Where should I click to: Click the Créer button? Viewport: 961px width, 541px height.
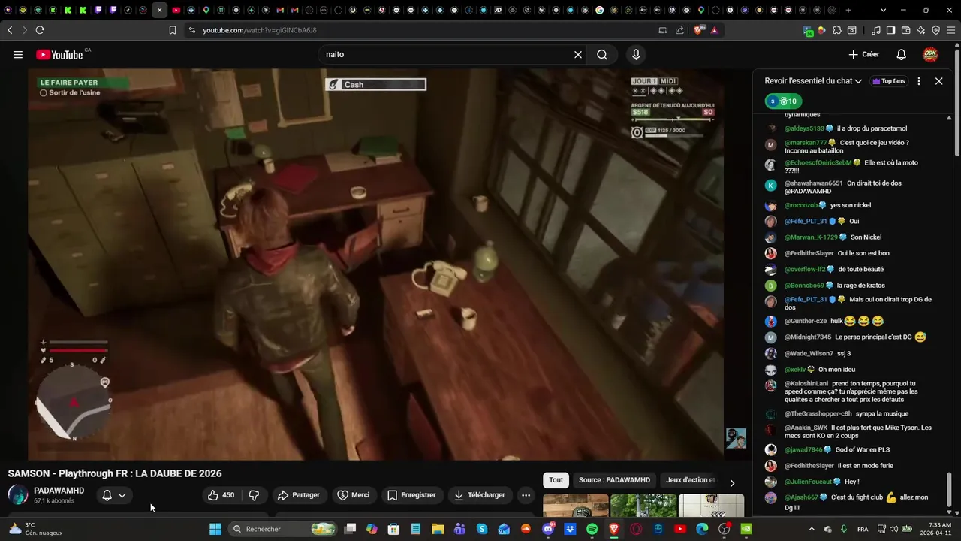(x=864, y=54)
